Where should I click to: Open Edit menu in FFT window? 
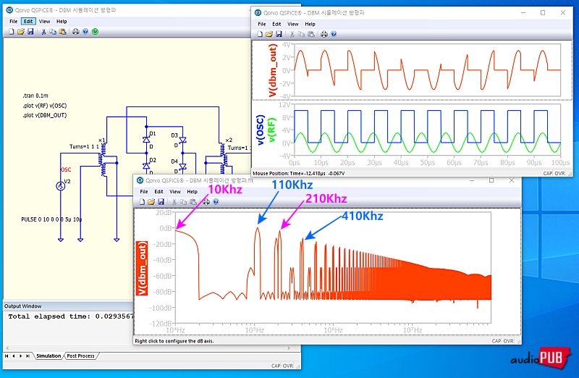tap(159, 192)
